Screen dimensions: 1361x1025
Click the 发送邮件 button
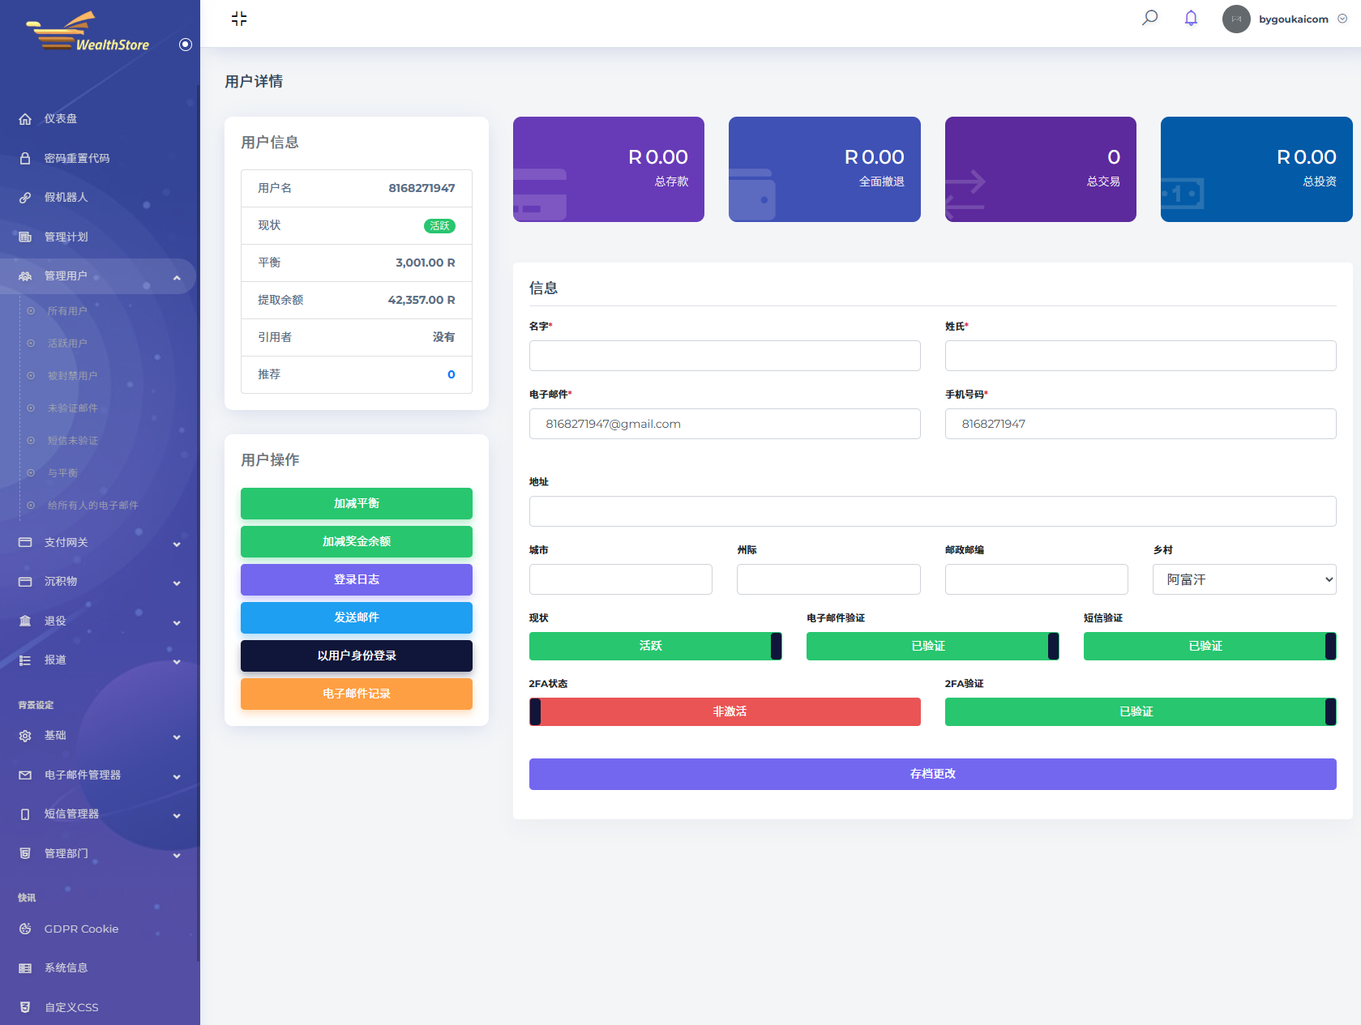pos(357,617)
